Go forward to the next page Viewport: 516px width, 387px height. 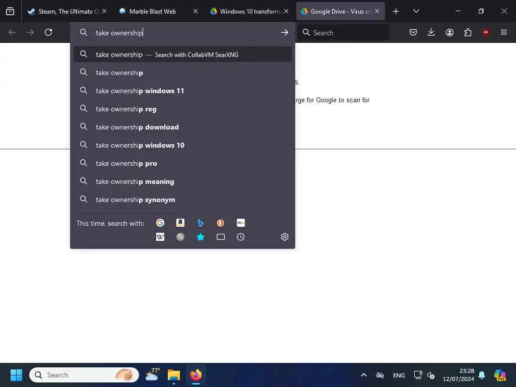click(30, 32)
